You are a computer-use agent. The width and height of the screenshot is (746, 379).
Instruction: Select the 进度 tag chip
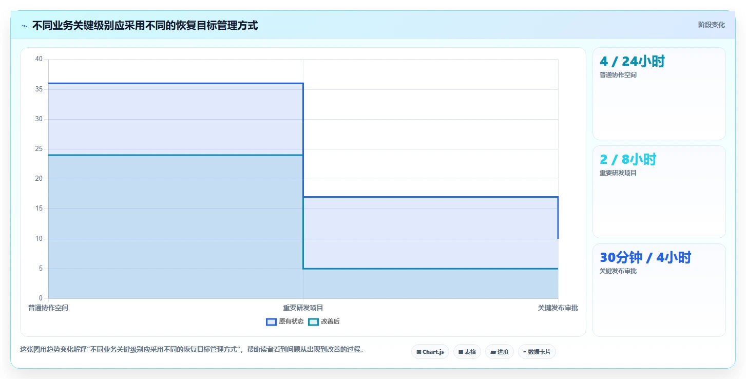pos(500,352)
